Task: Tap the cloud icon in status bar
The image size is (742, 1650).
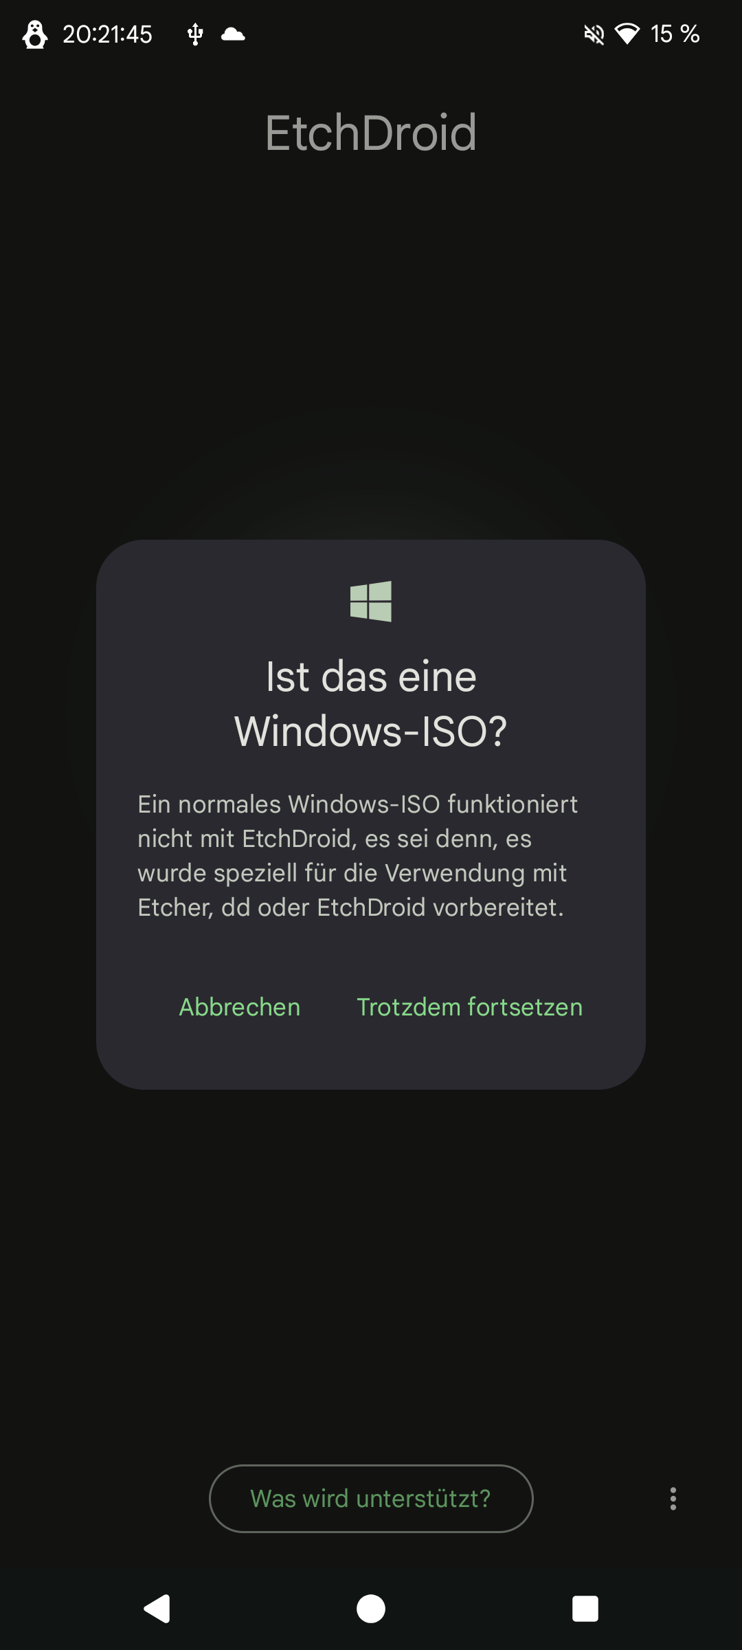Action: click(233, 34)
